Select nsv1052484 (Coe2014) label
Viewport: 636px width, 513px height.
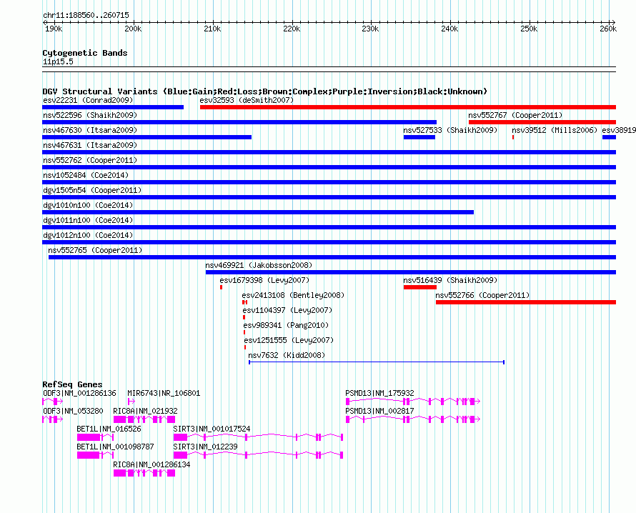click(x=86, y=175)
